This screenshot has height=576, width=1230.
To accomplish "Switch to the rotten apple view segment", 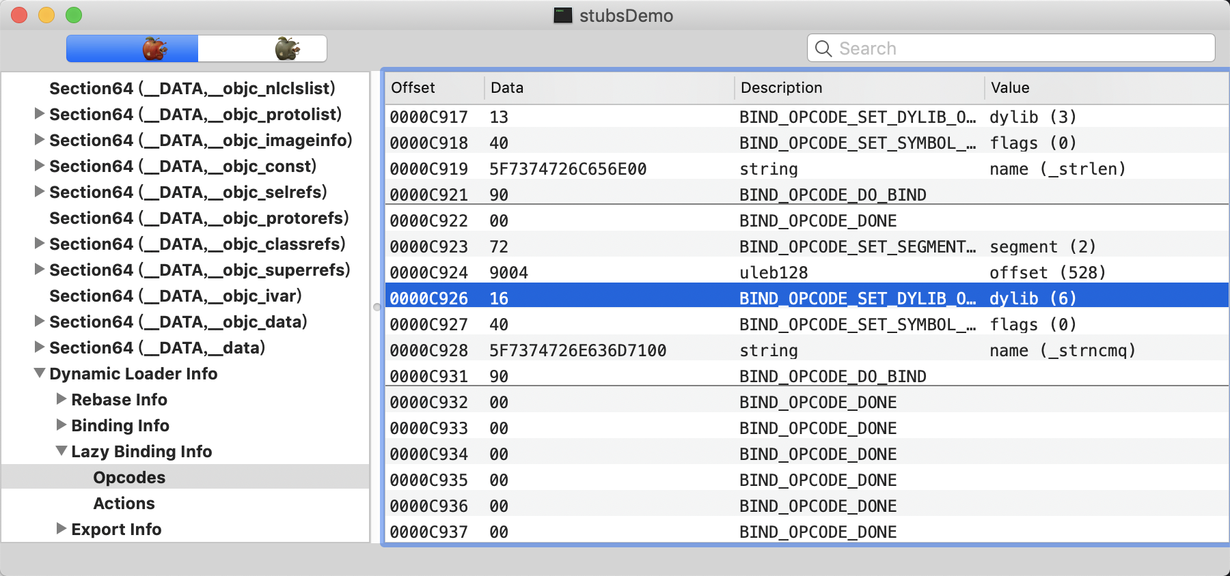I will 262,48.
